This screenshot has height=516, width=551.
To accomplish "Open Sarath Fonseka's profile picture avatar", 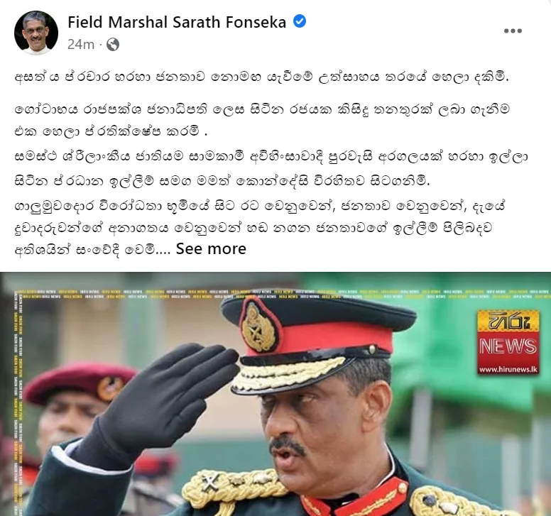I will (36, 33).
